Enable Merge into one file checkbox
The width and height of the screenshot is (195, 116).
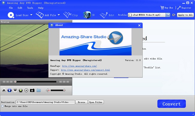click(x=2, y=106)
